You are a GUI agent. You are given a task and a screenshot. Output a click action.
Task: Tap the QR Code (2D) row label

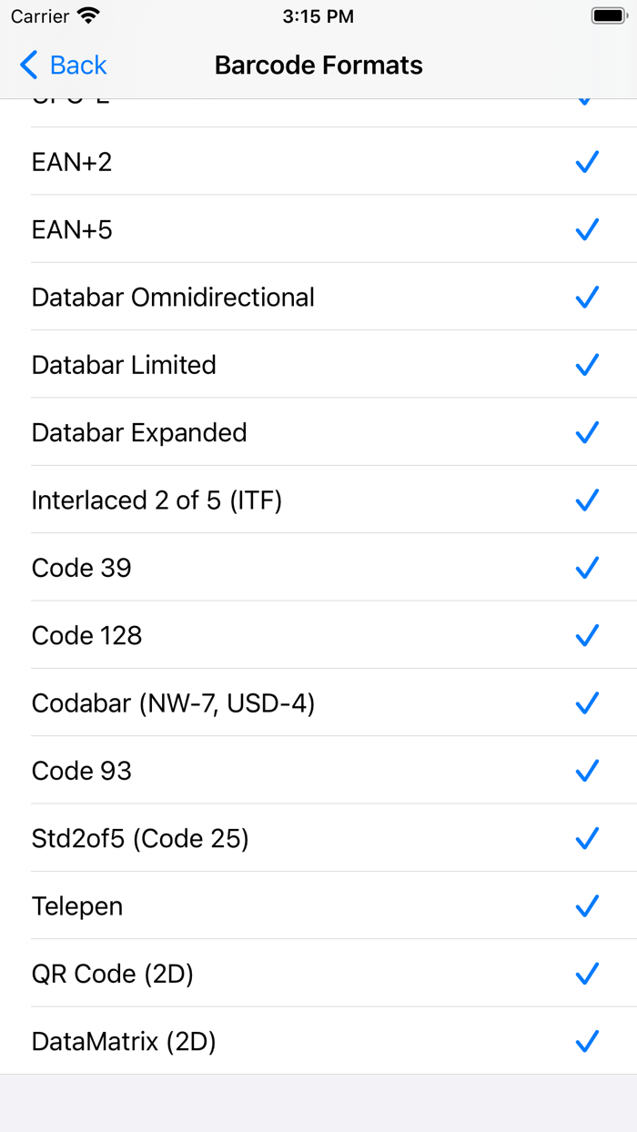[113, 974]
